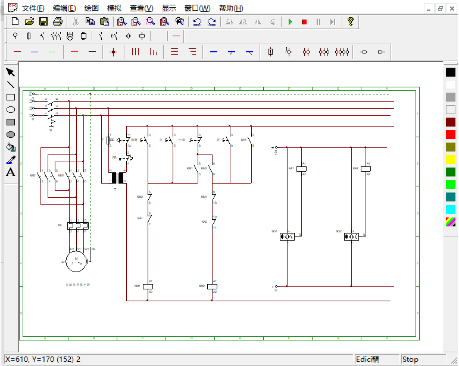Screen dimensions: 459x366
Task: Pick the yellow color swatch
Action: [x=451, y=159]
